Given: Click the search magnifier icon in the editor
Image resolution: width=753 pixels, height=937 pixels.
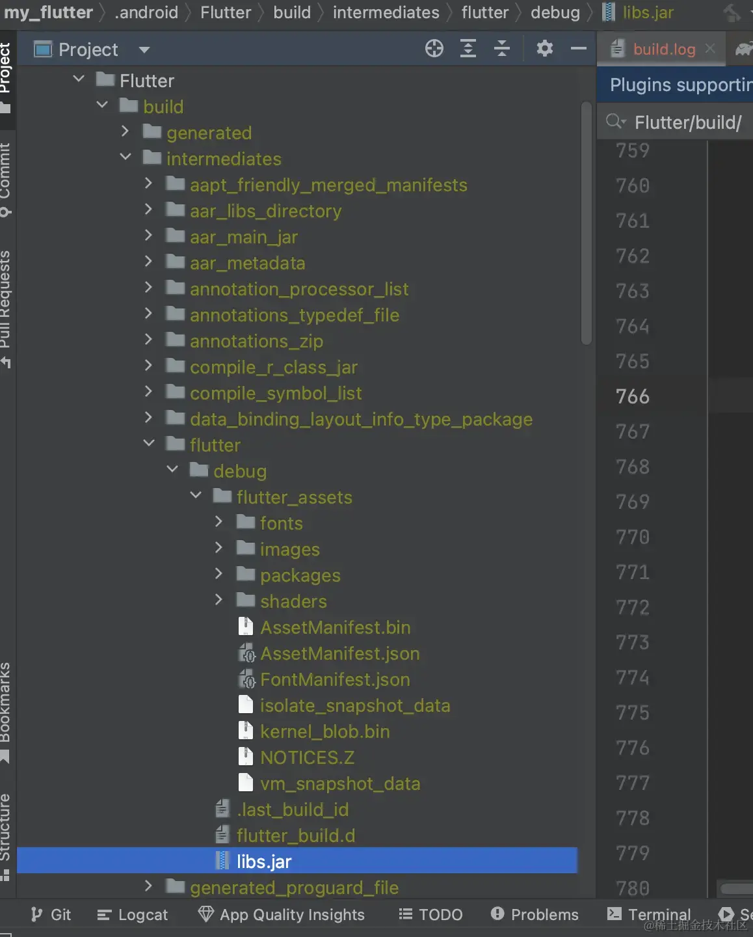Looking at the screenshot, I should 615,122.
